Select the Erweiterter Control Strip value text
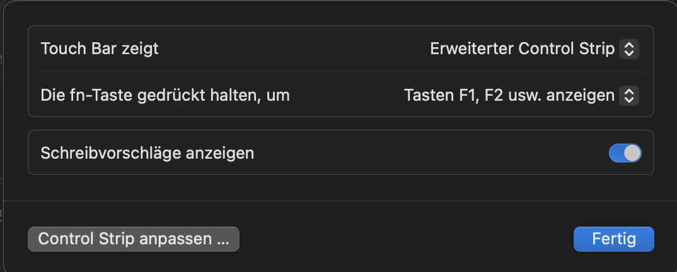The height and width of the screenshot is (272, 677). [522, 48]
